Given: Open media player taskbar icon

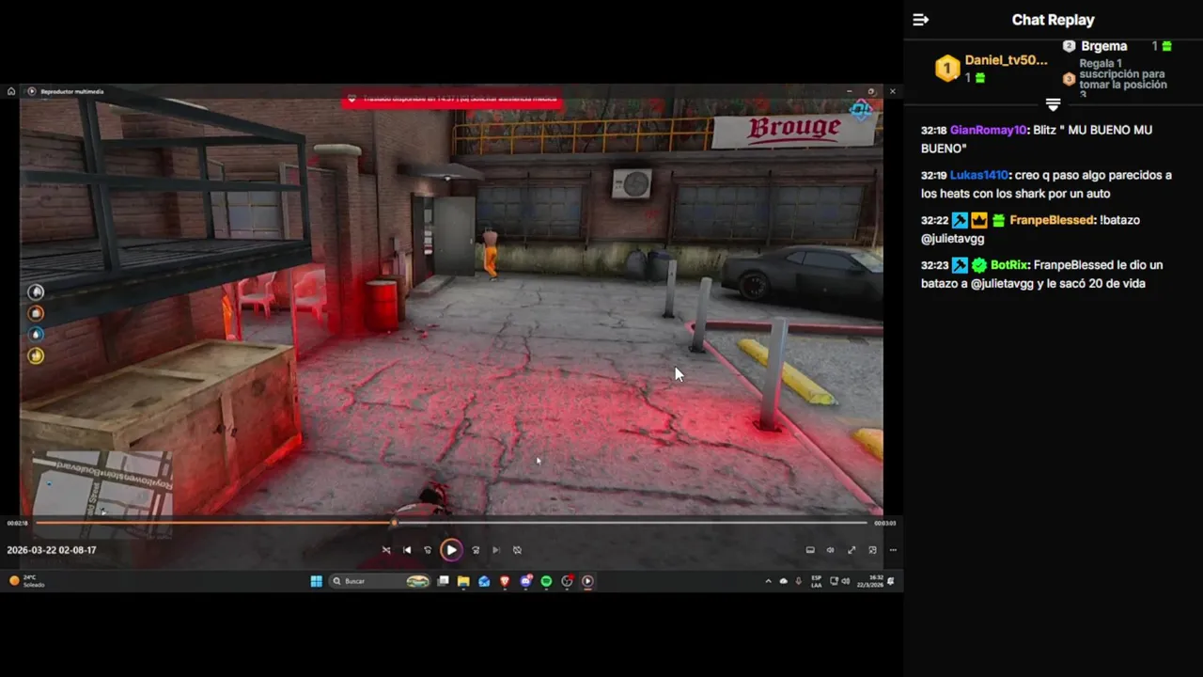Looking at the screenshot, I should [587, 581].
